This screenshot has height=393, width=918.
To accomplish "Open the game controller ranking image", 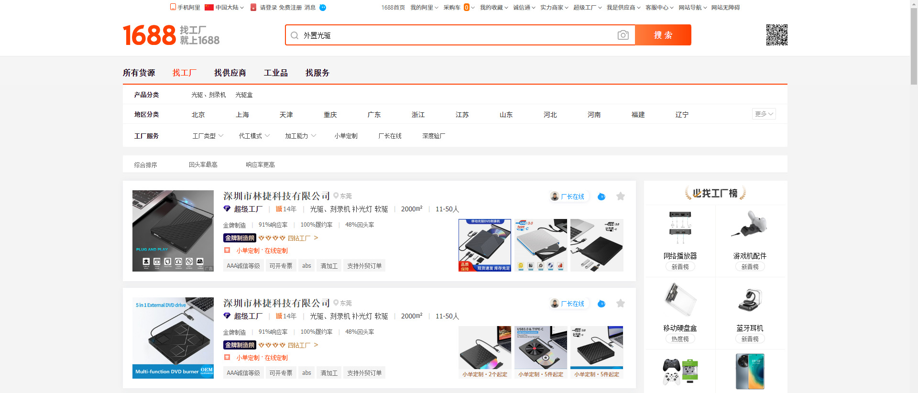I will click(x=680, y=371).
